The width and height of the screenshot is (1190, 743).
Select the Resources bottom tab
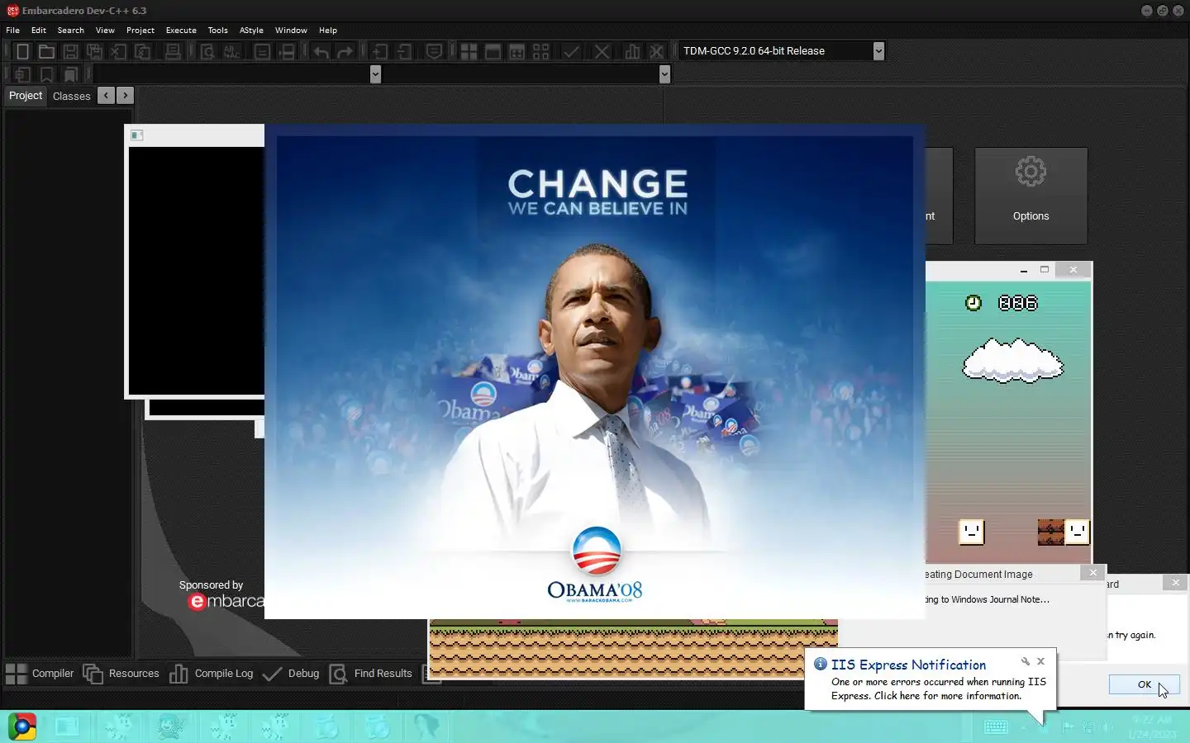click(x=121, y=674)
